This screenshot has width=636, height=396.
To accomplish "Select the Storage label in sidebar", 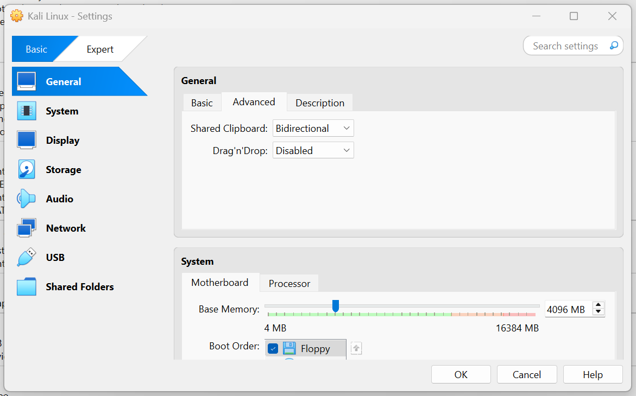I will 64,169.
